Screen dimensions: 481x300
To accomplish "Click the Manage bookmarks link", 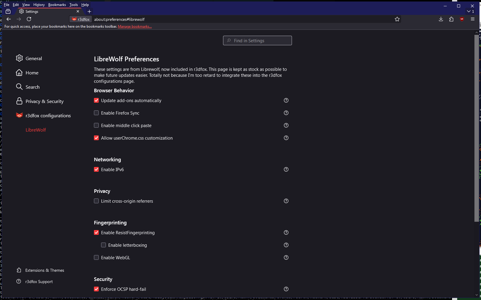I will 134,26.
